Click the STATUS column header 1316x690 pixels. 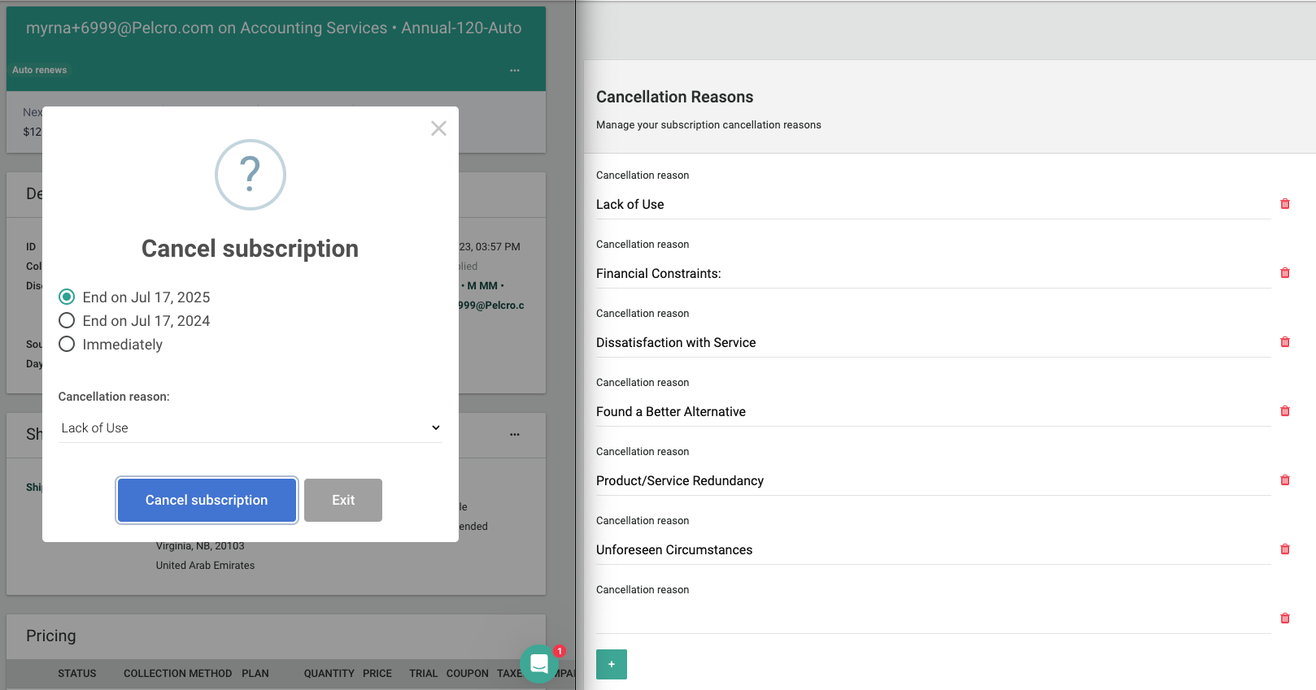coord(77,674)
